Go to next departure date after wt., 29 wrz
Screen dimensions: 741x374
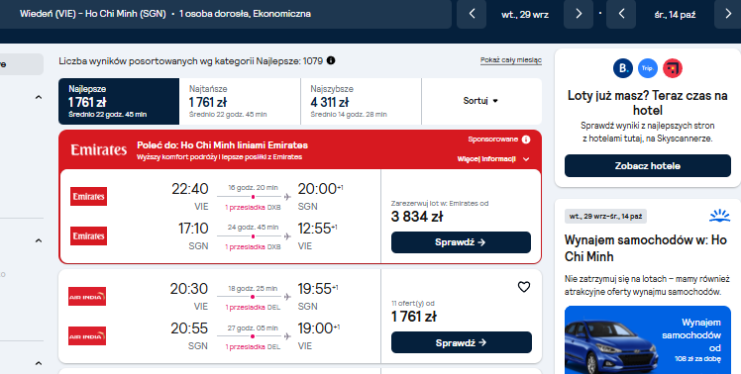[579, 14]
